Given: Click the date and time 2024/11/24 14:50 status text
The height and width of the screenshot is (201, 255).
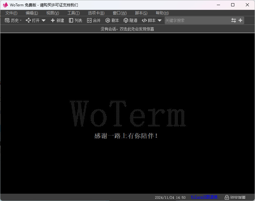Looking at the screenshot, I should 170,198.
